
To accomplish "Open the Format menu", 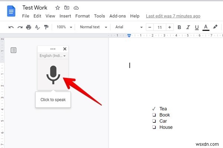I will click(x=83, y=16).
